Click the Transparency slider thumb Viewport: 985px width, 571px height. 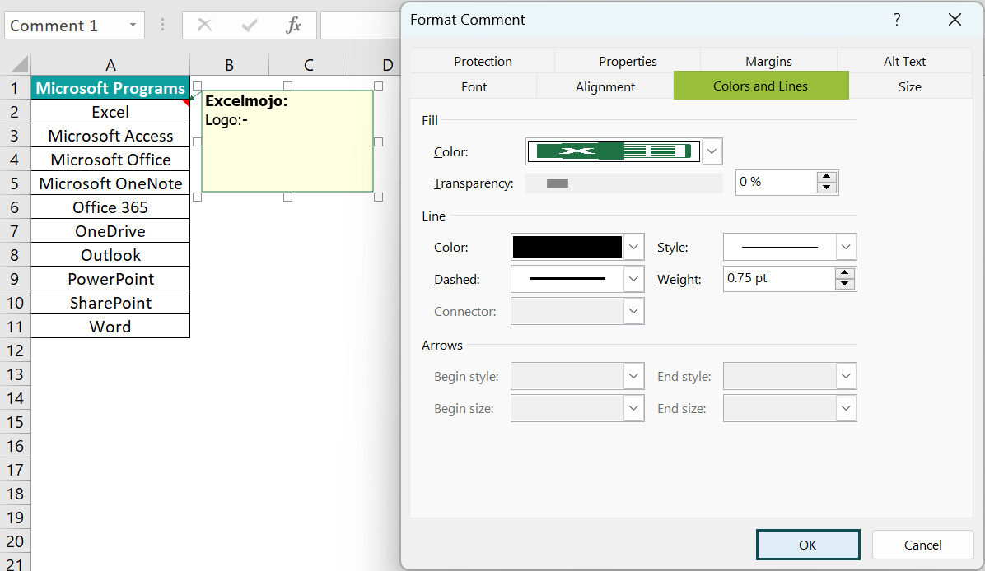point(558,183)
